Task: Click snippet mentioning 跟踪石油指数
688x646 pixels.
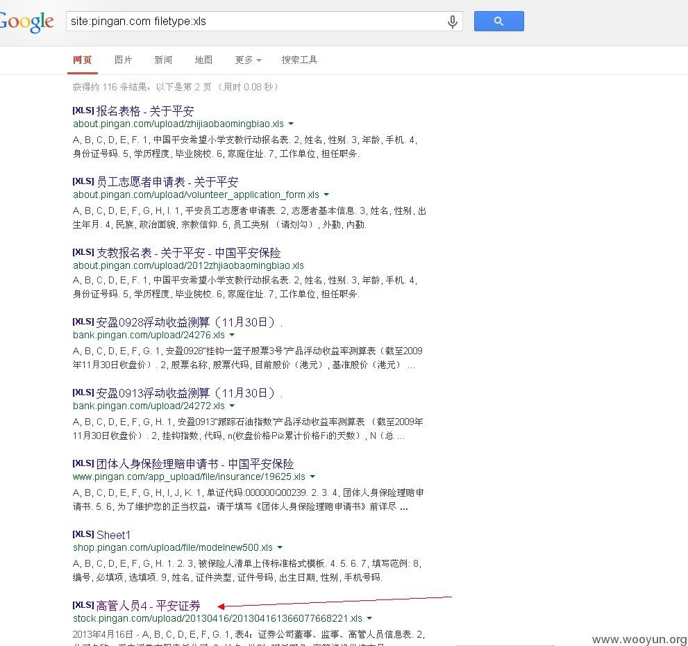Action: click(x=248, y=429)
